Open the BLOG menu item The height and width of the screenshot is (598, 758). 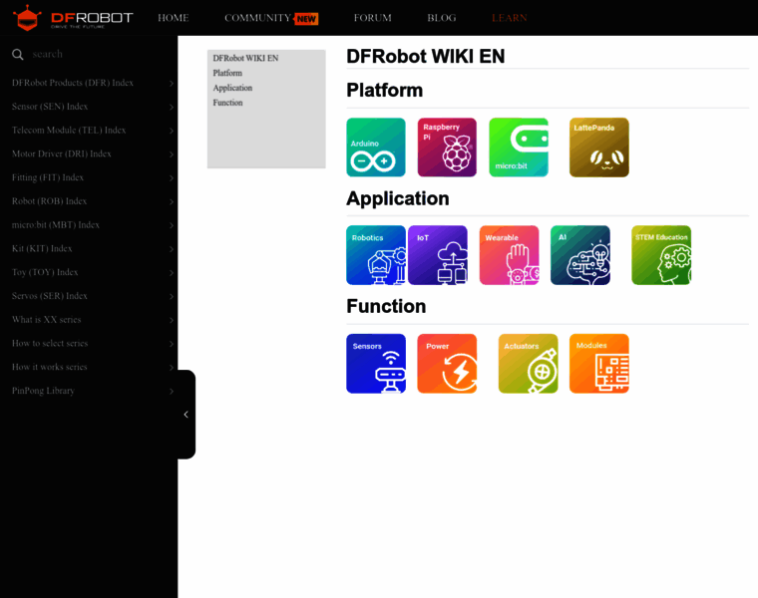click(x=442, y=18)
